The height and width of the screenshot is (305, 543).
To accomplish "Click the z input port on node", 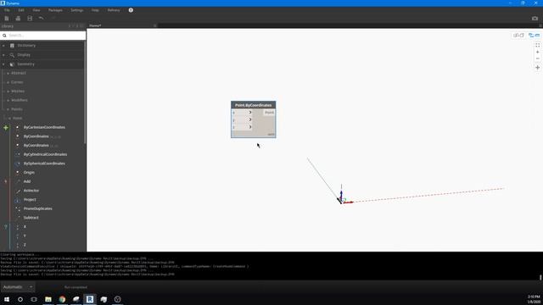I will pos(242,127).
